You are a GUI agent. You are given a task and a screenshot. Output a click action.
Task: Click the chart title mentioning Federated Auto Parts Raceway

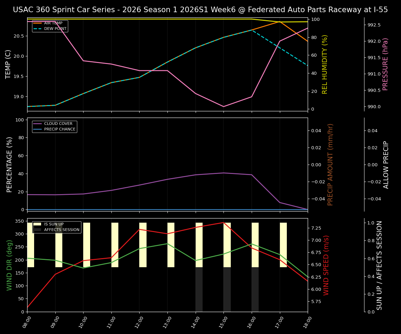(x=200, y=10)
